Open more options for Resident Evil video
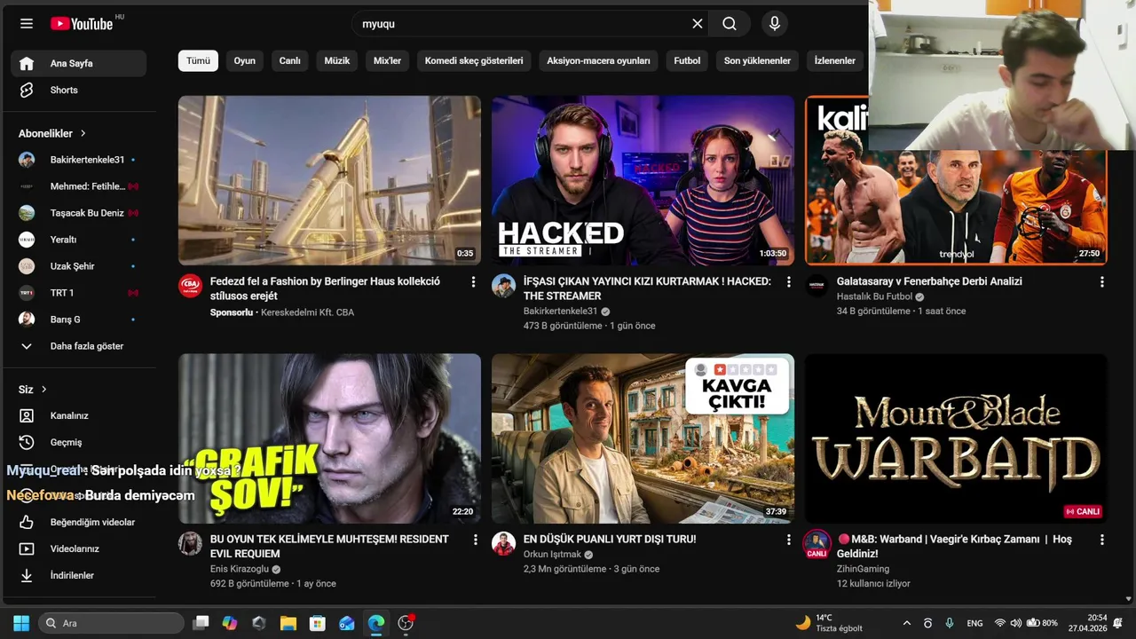Viewport: 1136px width, 639px height. click(475, 539)
